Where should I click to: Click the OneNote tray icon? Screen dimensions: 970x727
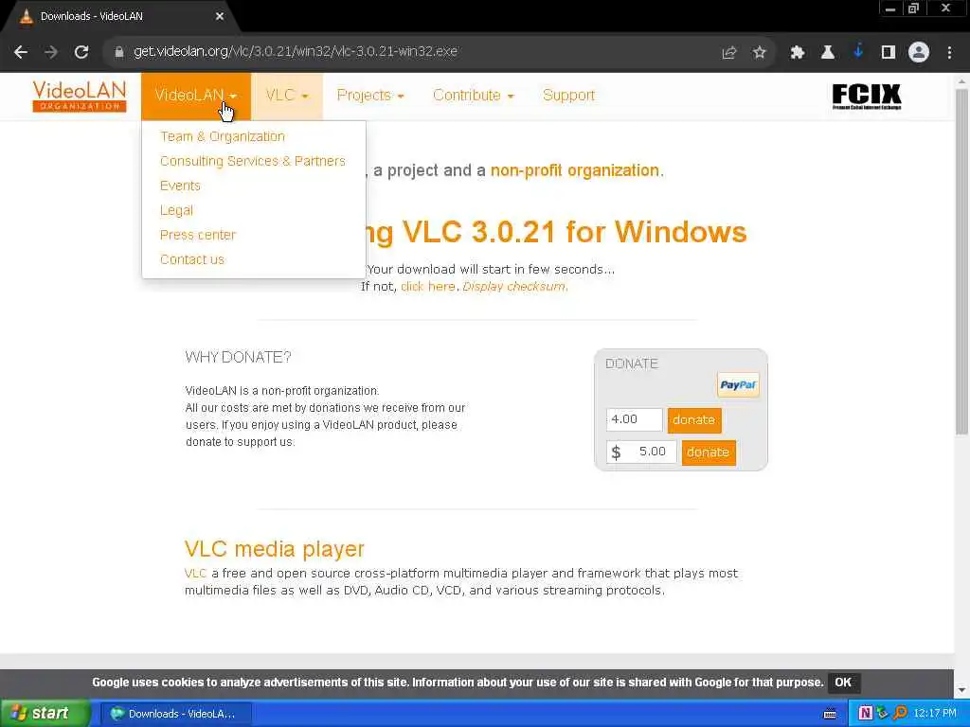865,714
